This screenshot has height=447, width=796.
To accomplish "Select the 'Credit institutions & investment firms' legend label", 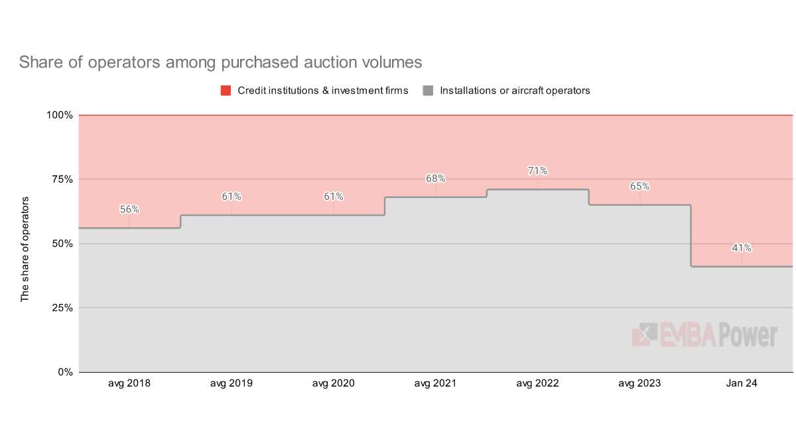I will pos(323,91).
